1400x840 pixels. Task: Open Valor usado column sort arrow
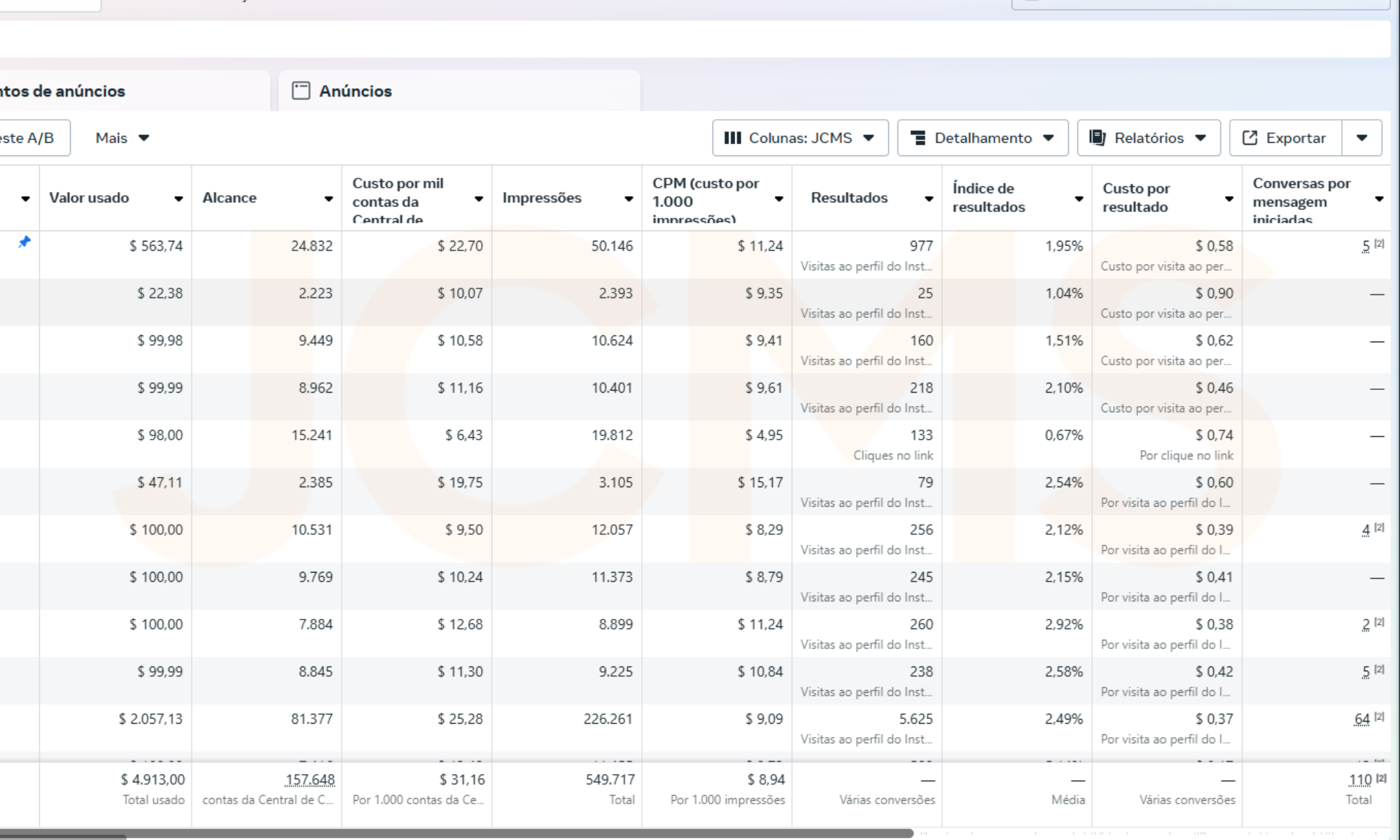click(x=178, y=199)
